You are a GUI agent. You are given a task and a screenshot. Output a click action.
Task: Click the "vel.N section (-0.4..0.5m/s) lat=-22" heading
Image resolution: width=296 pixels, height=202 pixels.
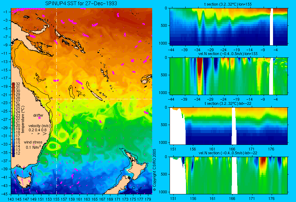point(228,153)
